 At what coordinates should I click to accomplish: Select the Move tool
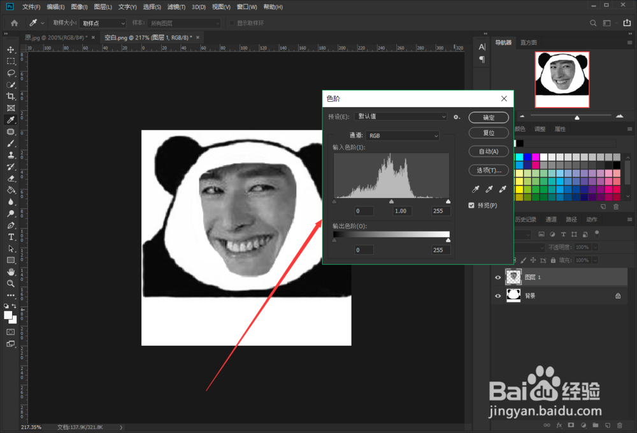coord(11,50)
